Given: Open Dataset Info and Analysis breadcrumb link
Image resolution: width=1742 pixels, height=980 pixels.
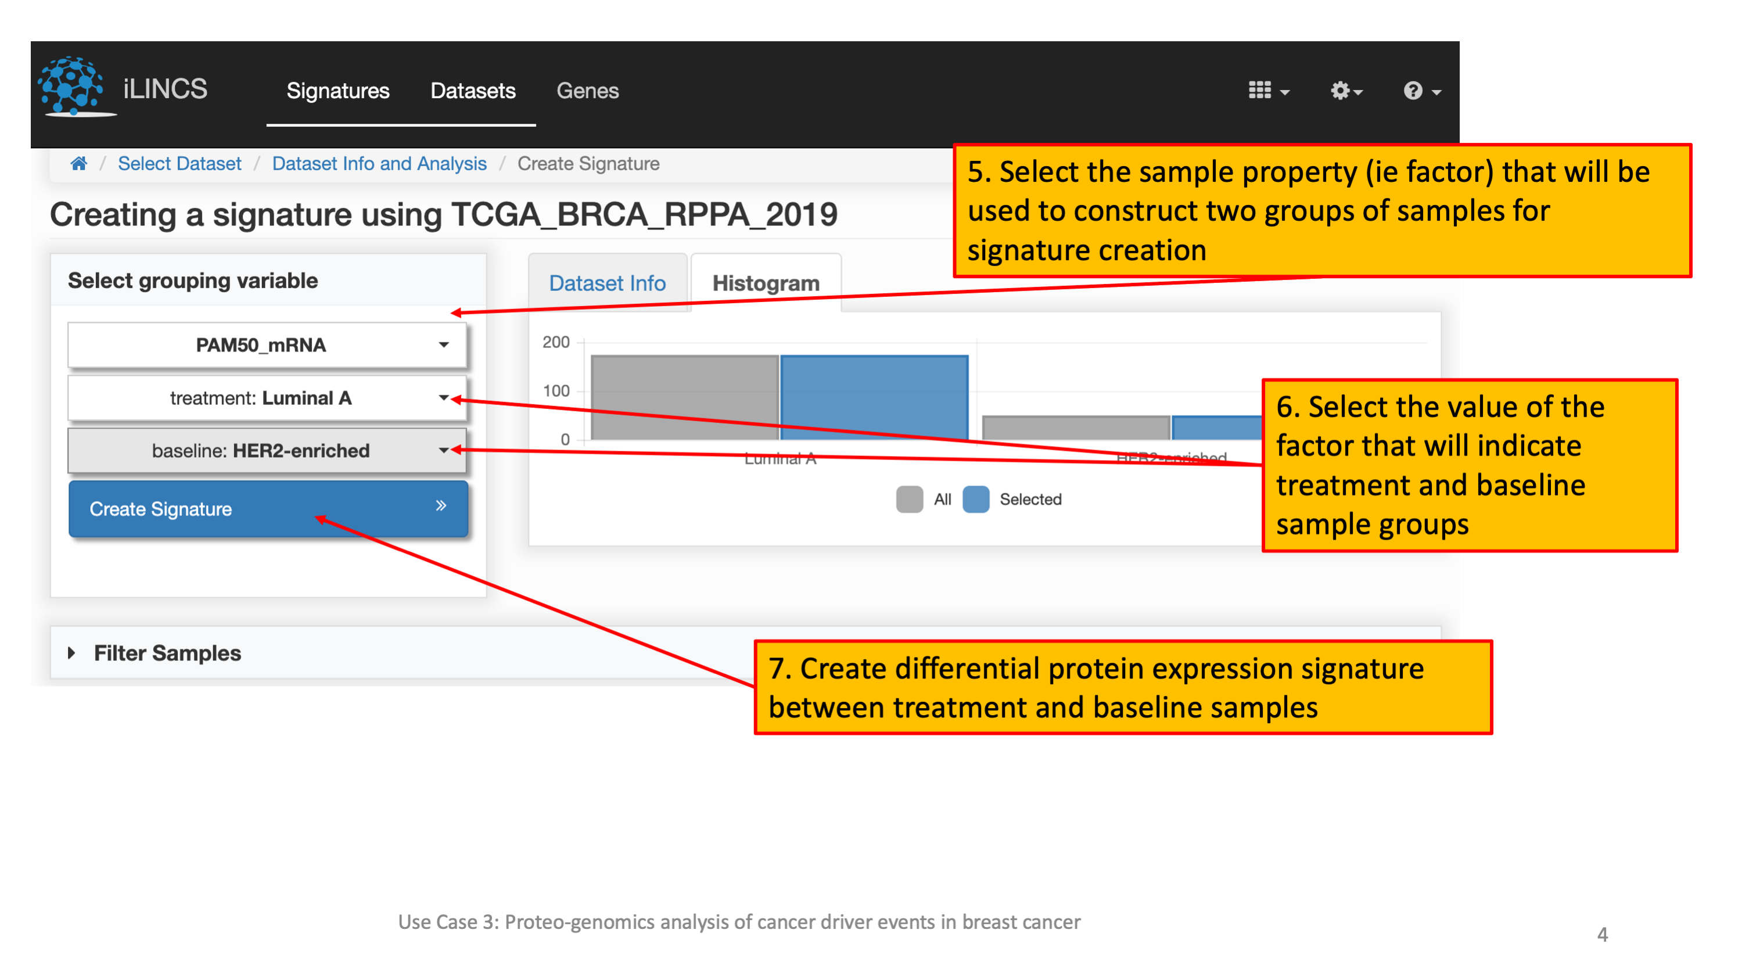Looking at the screenshot, I should click(x=379, y=164).
